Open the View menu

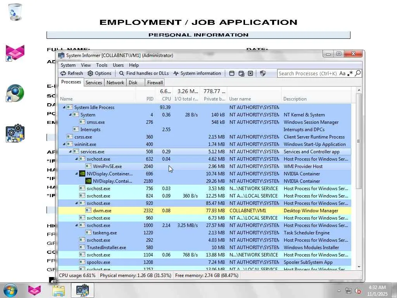pos(86,65)
